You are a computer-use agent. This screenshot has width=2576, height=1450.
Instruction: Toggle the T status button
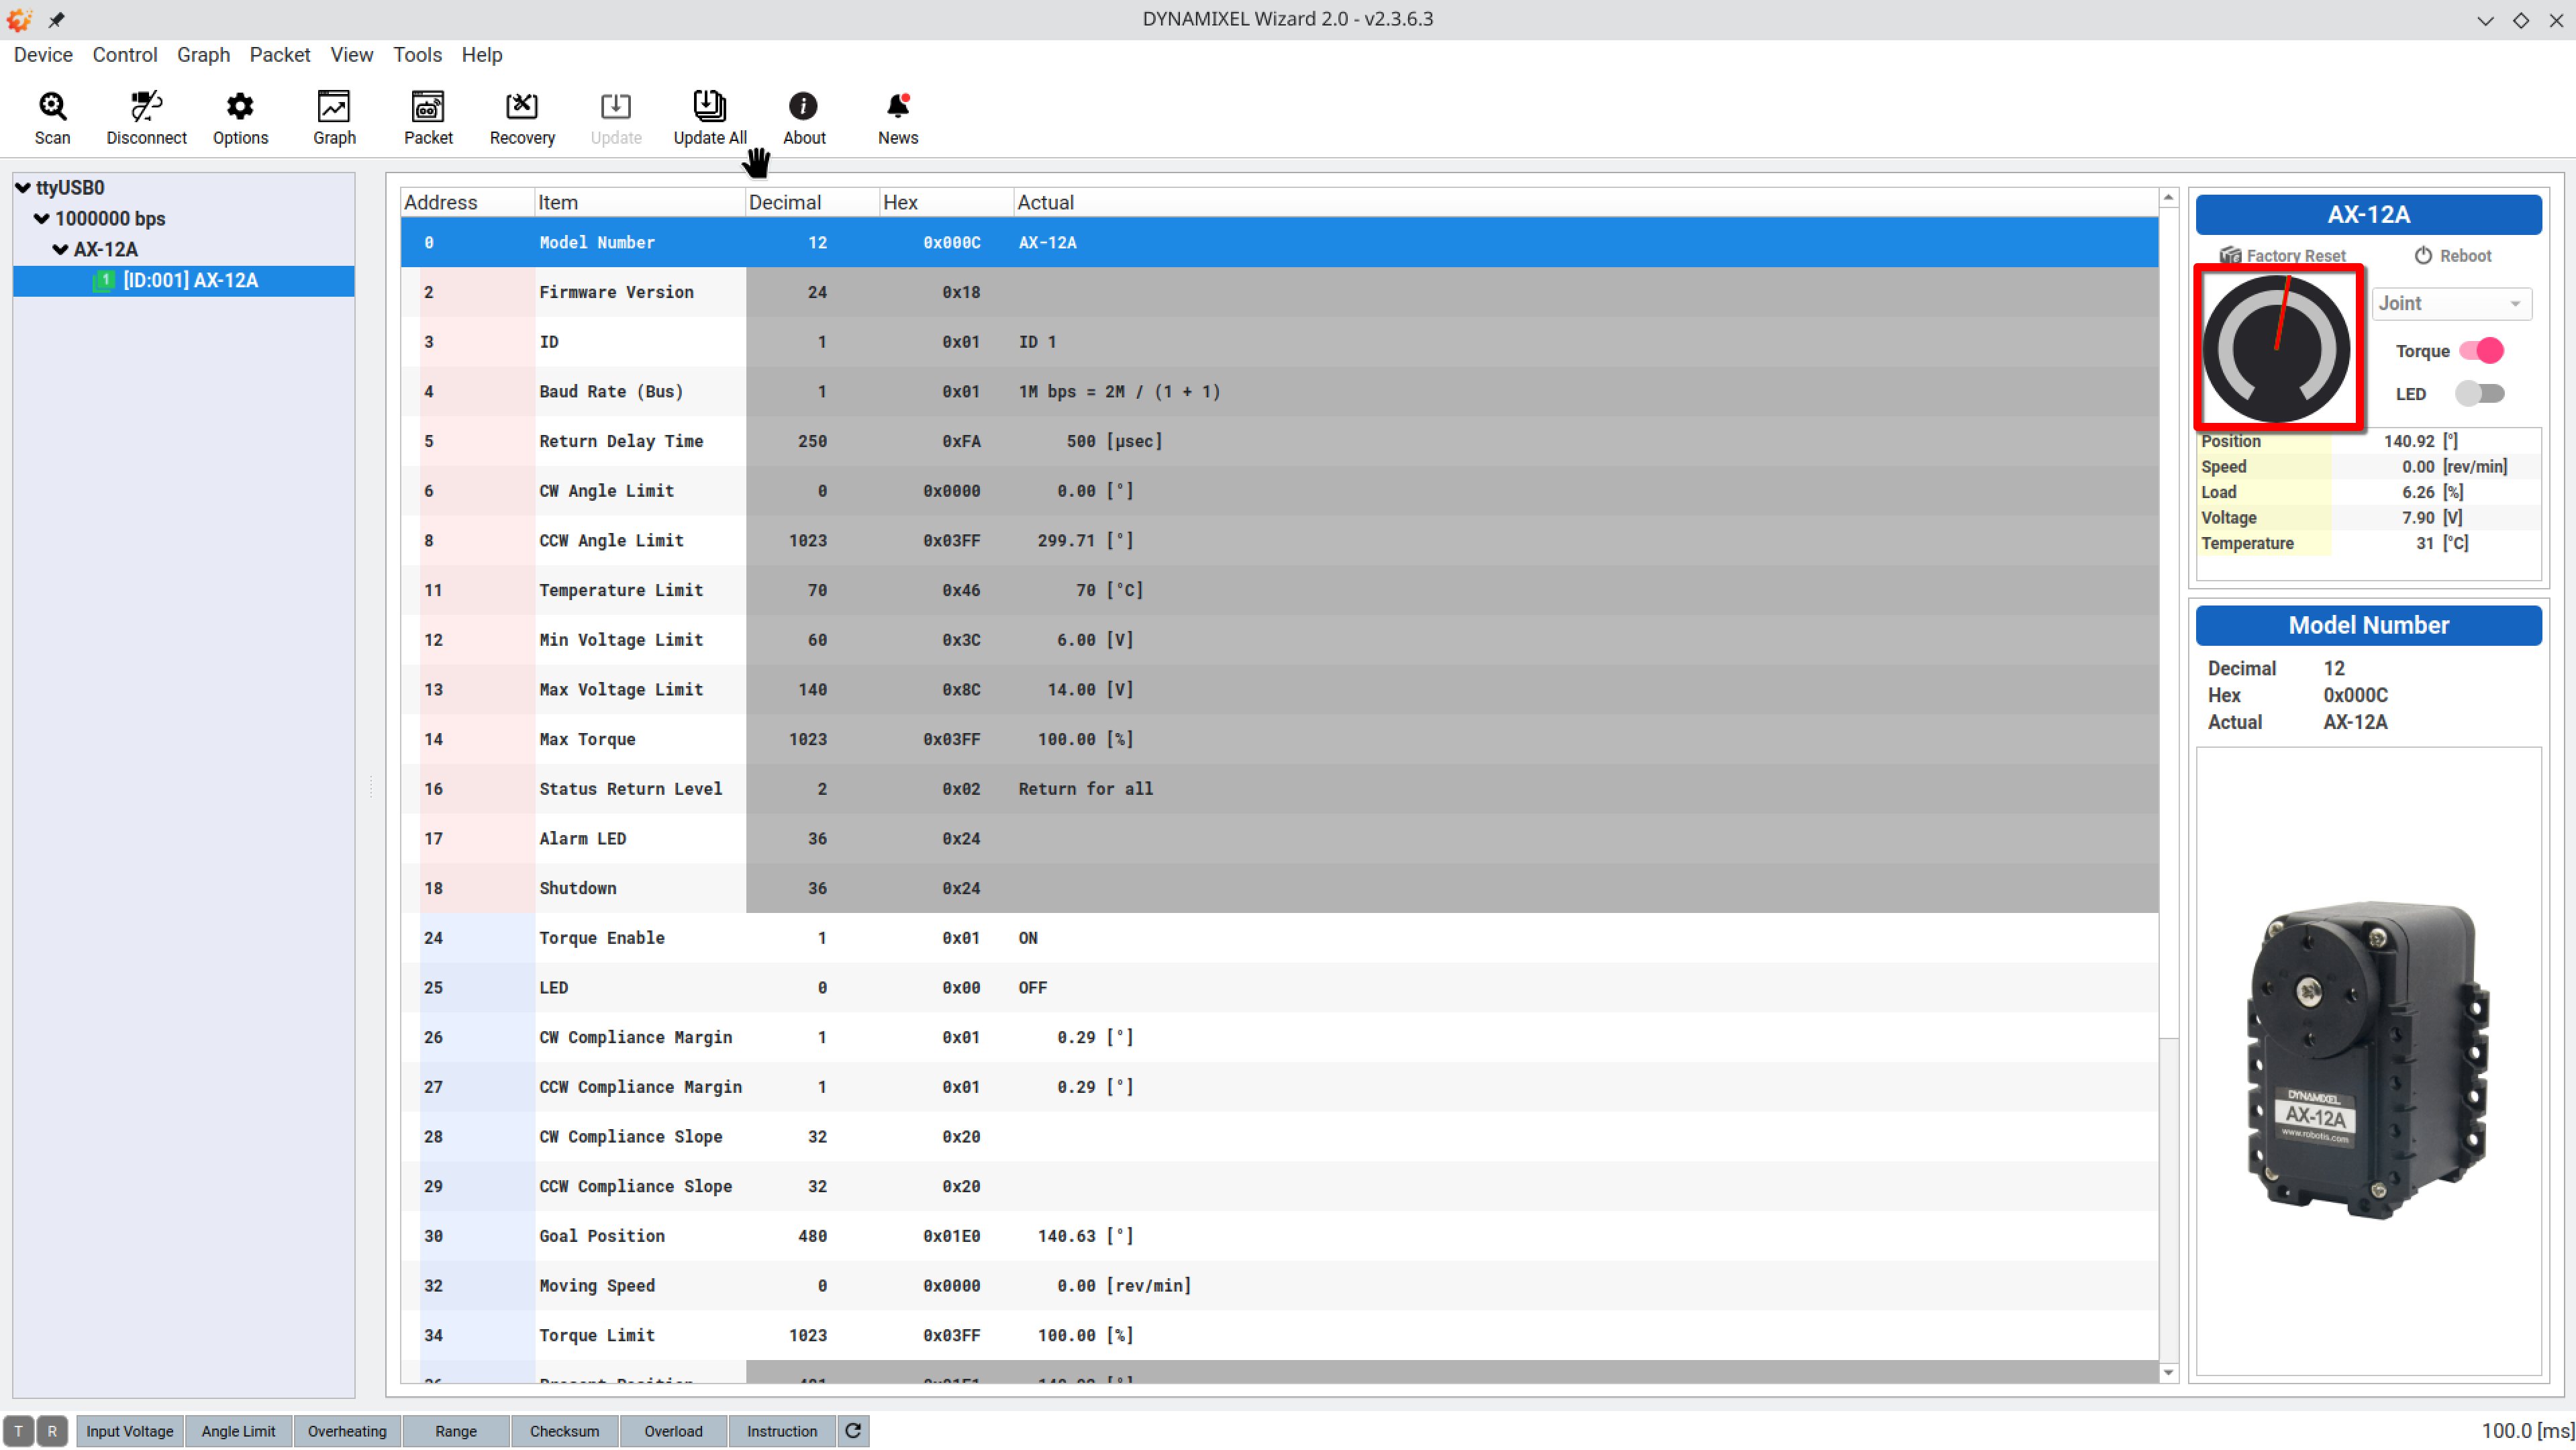pyautogui.click(x=19, y=1431)
